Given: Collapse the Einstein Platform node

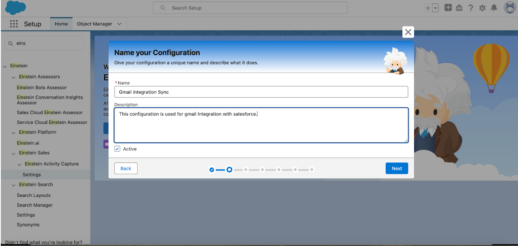Looking at the screenshot, I should pyautogui.click(x=14, y=133).
